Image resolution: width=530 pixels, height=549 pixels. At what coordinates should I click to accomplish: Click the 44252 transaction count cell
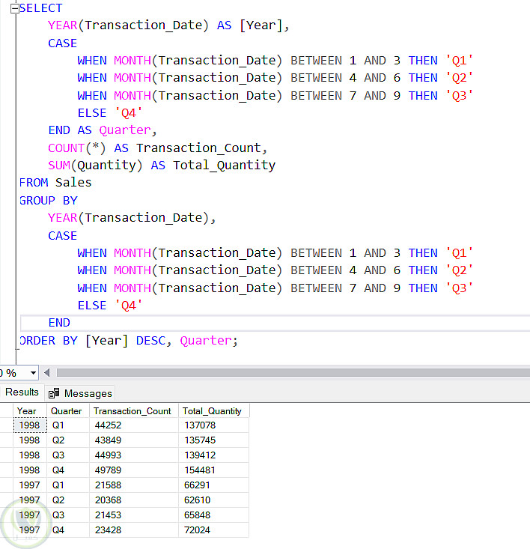point(134,425)
